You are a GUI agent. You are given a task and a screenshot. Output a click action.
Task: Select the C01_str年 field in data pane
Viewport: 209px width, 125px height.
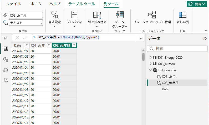(x=169, y=76)
